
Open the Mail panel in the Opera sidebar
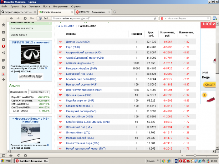tap(3, 32)
